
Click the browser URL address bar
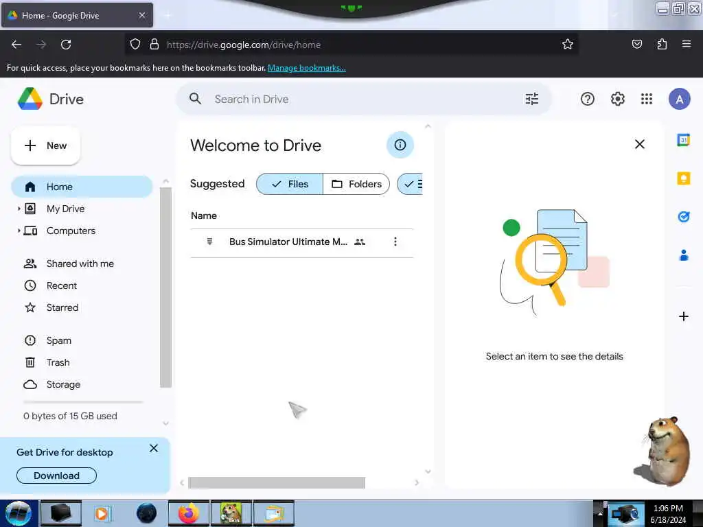point(352,45)
